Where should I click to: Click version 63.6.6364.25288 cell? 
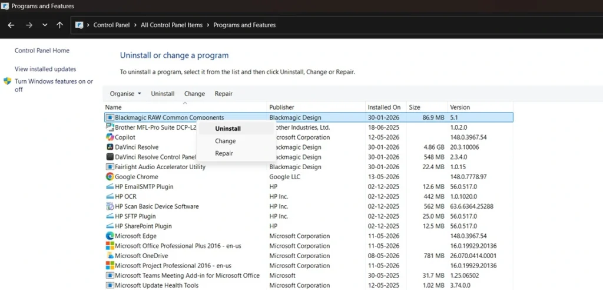(x=472, y=206)
